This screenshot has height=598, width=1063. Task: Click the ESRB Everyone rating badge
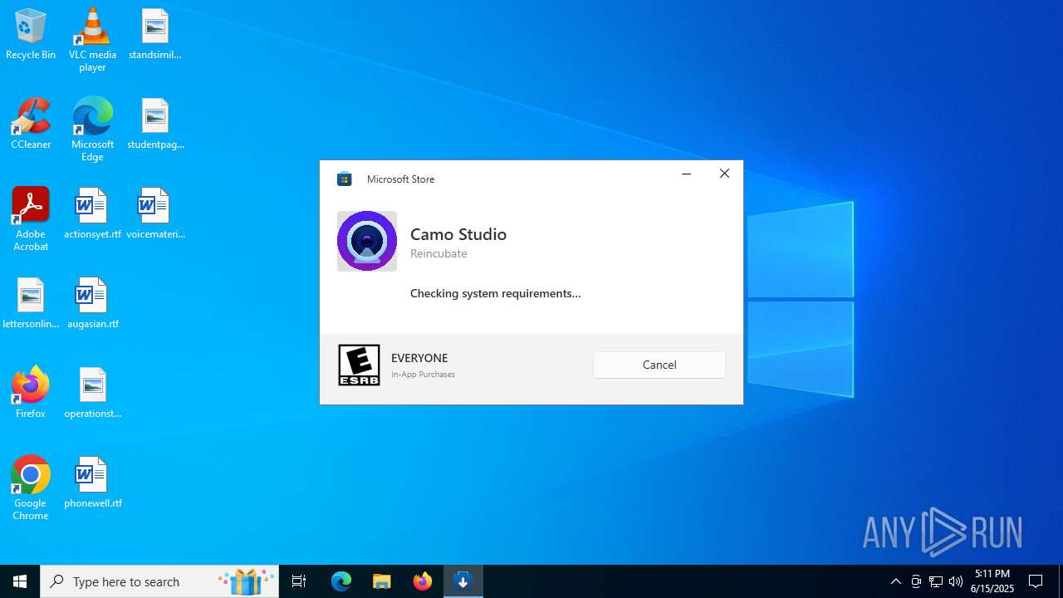[x=359, y=365]
